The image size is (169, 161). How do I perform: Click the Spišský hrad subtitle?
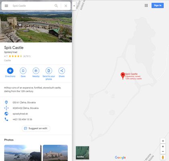[x=10, y=52]
